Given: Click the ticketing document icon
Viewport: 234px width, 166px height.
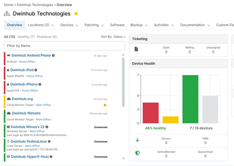Looking at the screenshot, I should (136, 49).
